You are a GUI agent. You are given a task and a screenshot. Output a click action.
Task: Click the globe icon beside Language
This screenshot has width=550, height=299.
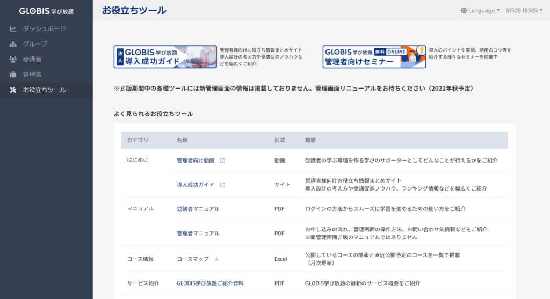(x=464, y=11)
